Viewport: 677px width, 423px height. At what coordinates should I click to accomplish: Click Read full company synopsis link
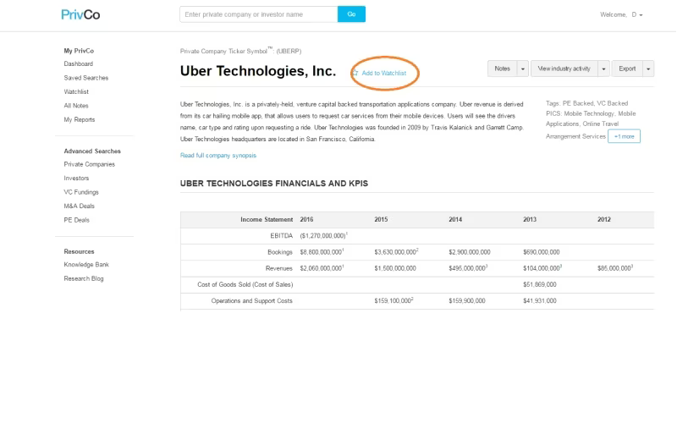(218, 156)
